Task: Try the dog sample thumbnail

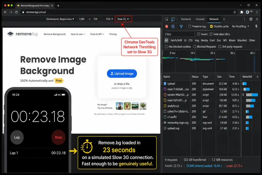Action: tap(127, 106)
